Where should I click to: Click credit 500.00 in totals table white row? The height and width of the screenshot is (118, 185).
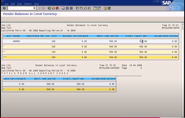pyautogui.click(x=81, y=84)
